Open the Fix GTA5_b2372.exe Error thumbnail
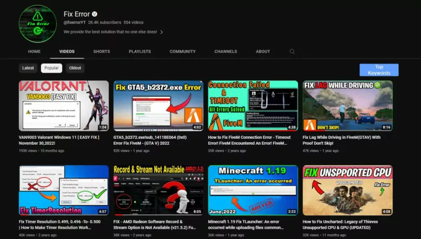421x239 pixels. (x=158, y=106)
